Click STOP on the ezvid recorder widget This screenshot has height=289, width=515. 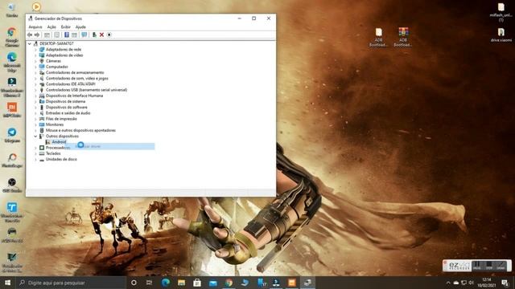(489, 266)
